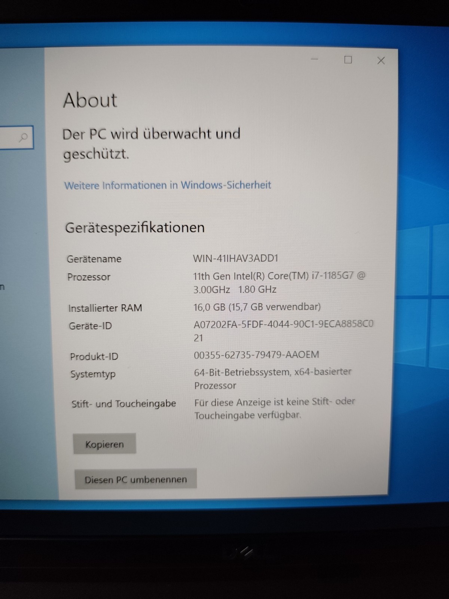
Task: Click the Stift- und Toucheingabe label
Action: pyautogui.click(x=123, y=404)
